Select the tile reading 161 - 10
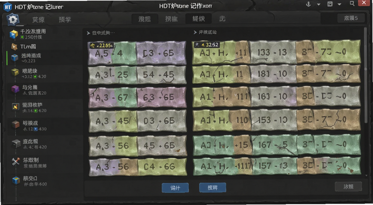The height and width of the screenshot is (205, 373). point(274,96)
